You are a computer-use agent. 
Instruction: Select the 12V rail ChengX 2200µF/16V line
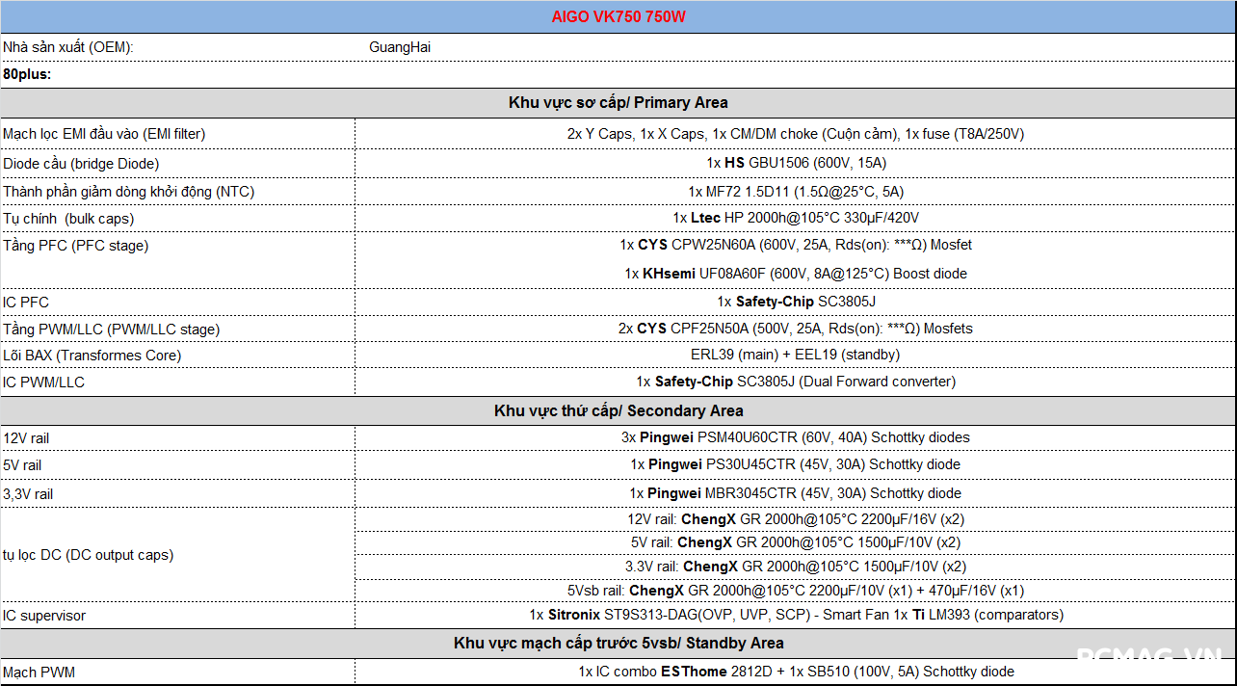(796, 519)
